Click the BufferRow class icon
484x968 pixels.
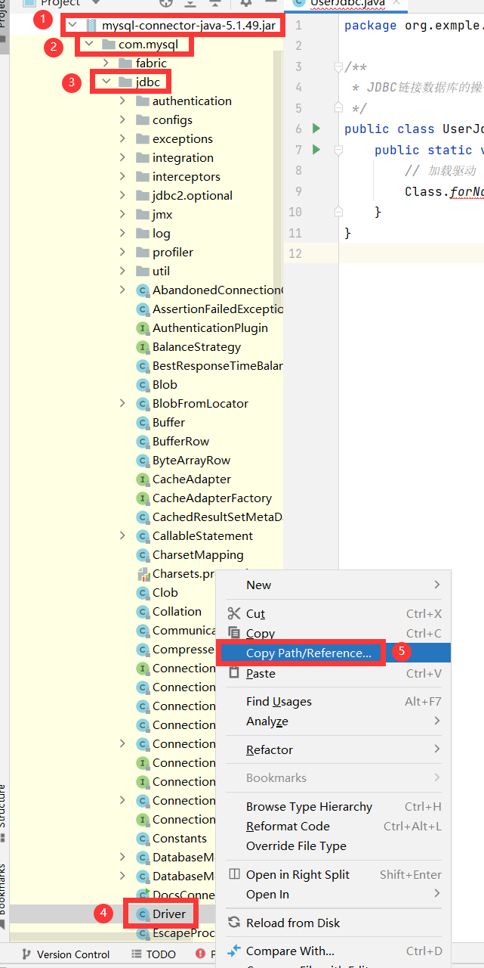[x=142, y=442]
